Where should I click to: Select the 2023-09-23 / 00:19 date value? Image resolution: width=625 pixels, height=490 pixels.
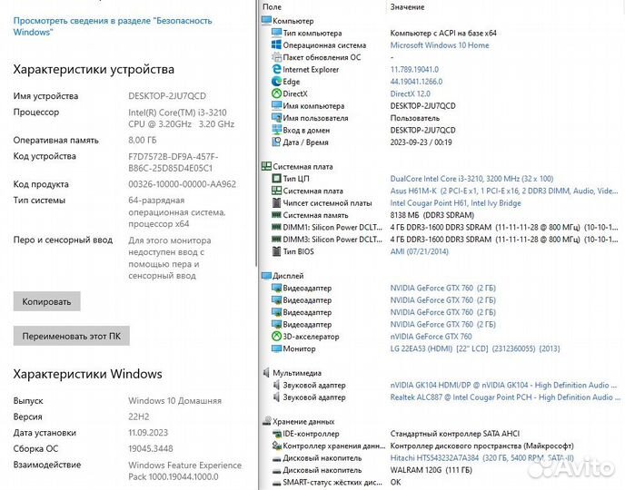click(x=421, y=142)
